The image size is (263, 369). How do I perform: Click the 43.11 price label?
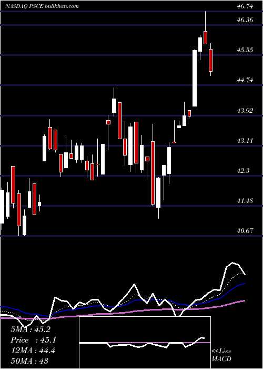point(245,141)
